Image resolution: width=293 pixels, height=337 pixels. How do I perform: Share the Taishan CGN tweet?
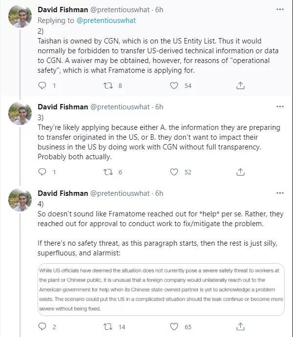point(240,85)
